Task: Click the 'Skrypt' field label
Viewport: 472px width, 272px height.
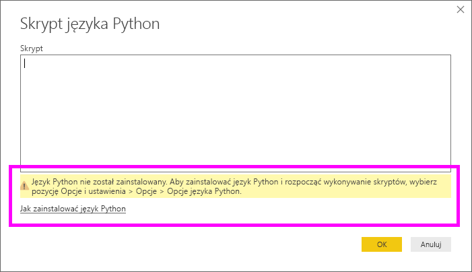Action: click(x=31, y=48)
